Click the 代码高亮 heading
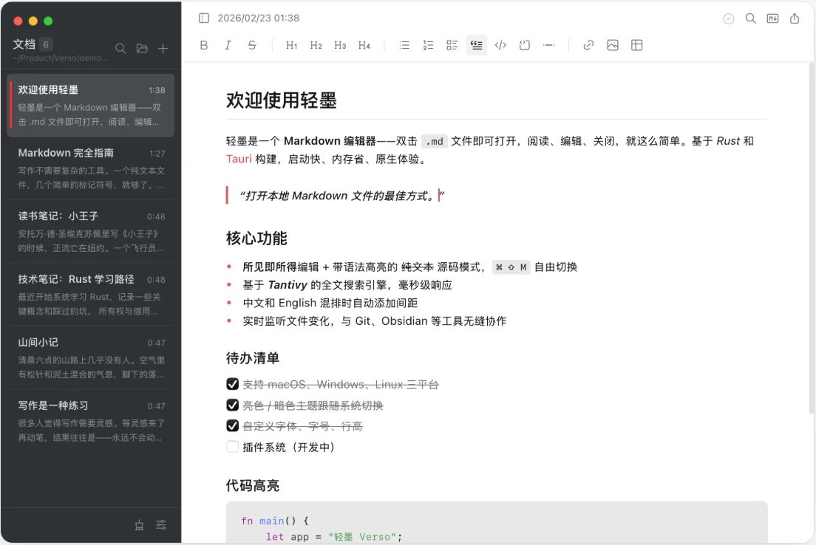 pos(252,485)
